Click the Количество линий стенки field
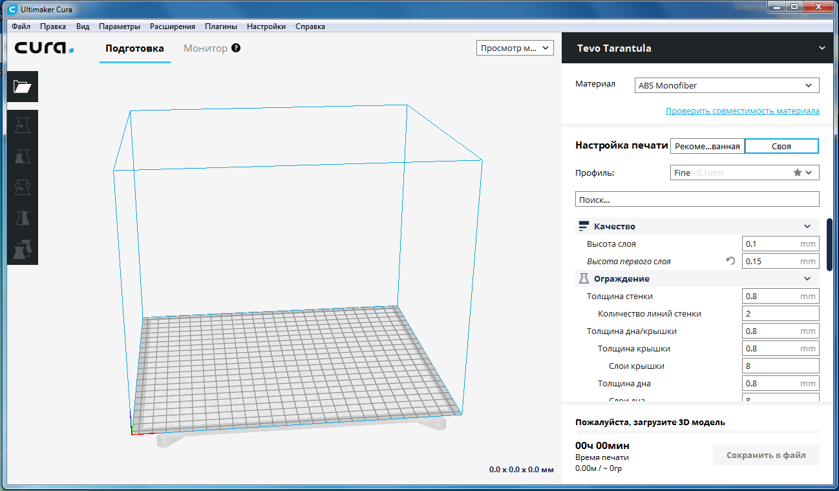Image resolution: width=839 pixels, height=491 pixels. coord(781,313)
